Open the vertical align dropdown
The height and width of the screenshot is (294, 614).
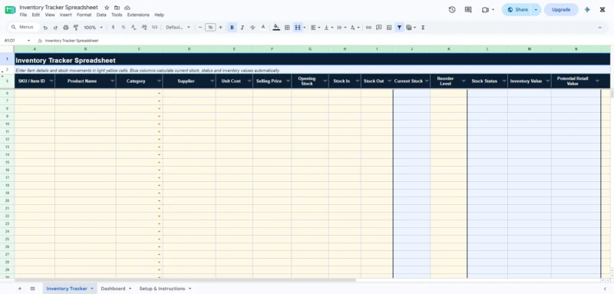click(328, 28)
